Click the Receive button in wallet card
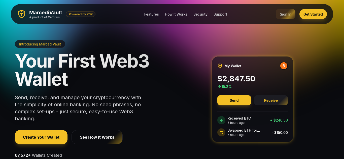Image resolution: width=344 pixels, height=159 pixels. pyautogui.click(x=271, y=100)
